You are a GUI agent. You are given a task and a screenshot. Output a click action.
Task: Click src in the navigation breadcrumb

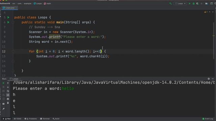tap(14, 4)
